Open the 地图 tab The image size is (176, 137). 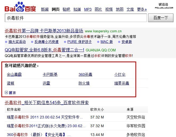[120, 9]
